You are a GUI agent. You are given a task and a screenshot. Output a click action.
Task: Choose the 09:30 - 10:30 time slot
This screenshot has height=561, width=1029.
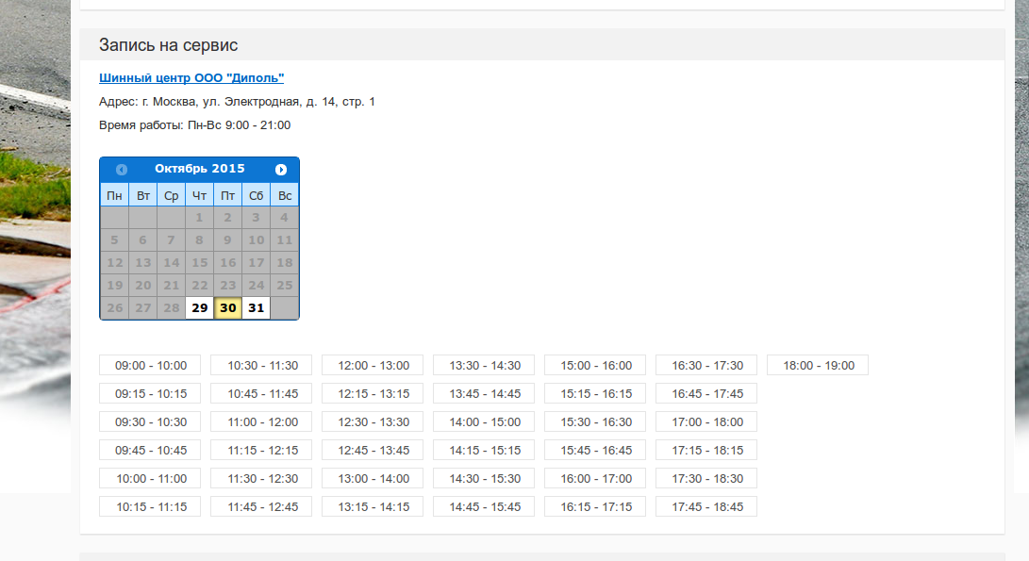[150, 421]
